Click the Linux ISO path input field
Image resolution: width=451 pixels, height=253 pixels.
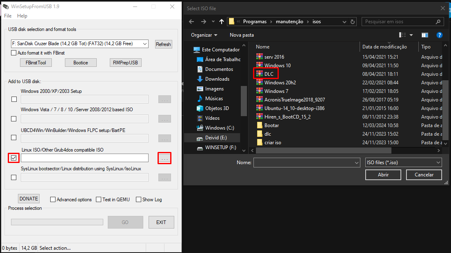84,158
